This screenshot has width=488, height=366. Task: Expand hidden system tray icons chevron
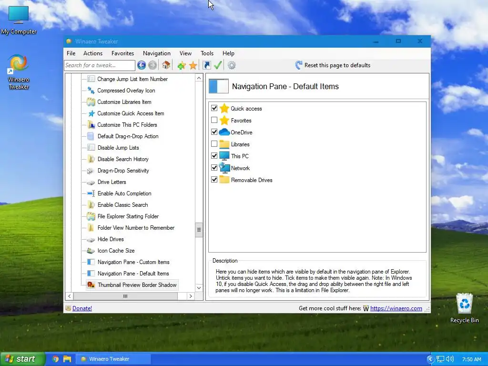point(430,359)
